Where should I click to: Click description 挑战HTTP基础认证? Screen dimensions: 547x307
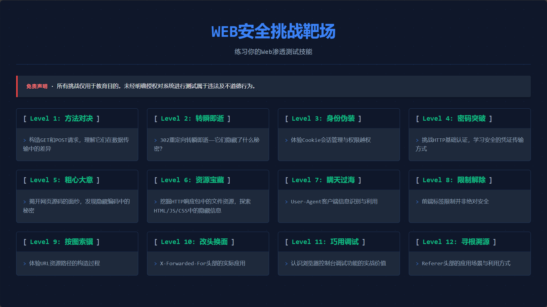pyautogui.click(x=470, y=144)
